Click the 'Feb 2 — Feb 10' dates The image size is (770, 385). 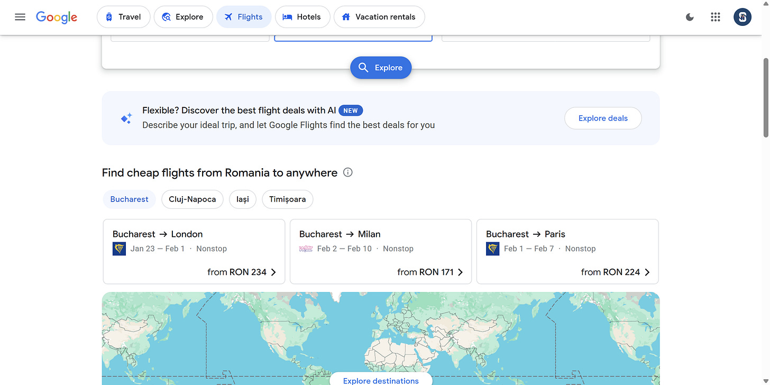pos(344,249)
